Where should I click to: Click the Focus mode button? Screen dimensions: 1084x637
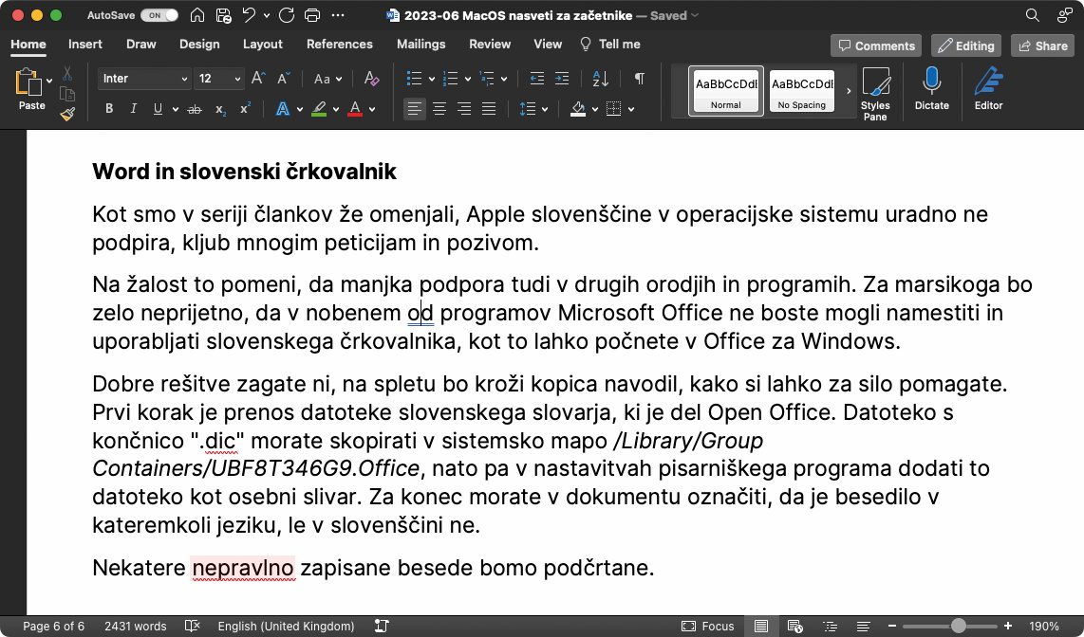click(707, 626)
